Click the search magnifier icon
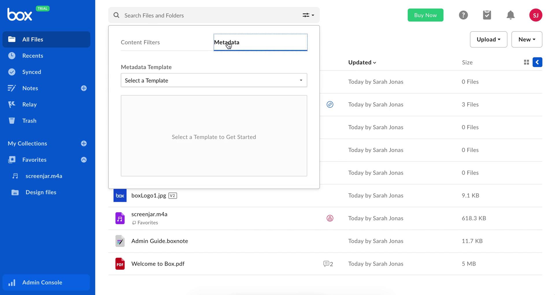 point(116,15)
